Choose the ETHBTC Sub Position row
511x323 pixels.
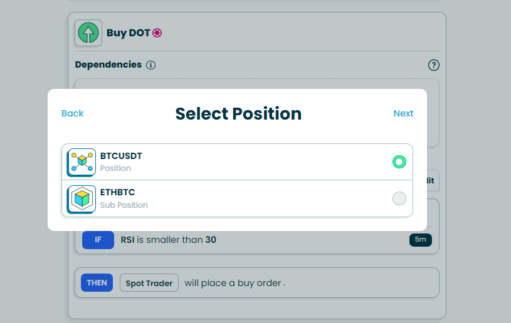tap(237, 198)
